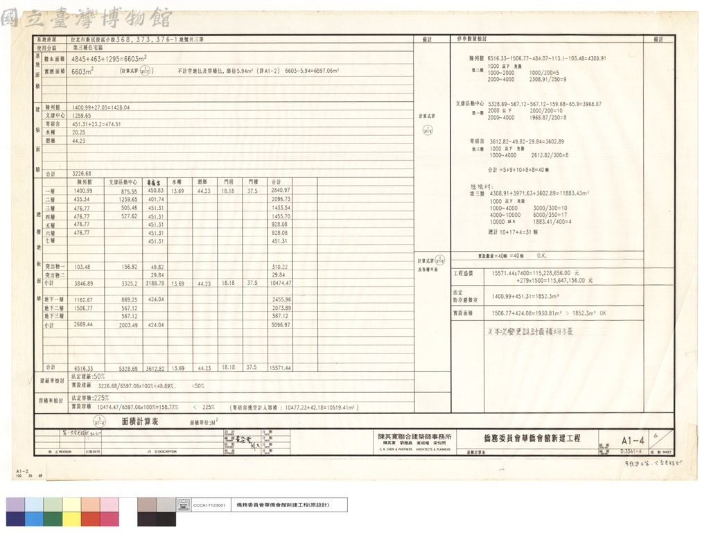
Task: Select the bright yellow color swatch
Action: [71, 519]
